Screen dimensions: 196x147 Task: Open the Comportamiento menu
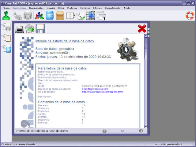point(113,8)
